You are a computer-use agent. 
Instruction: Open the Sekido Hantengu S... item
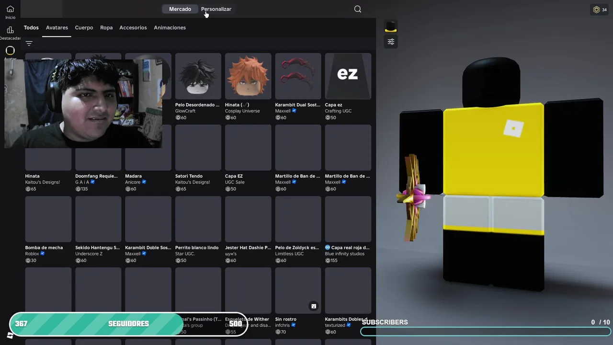[x=98, y=230]
